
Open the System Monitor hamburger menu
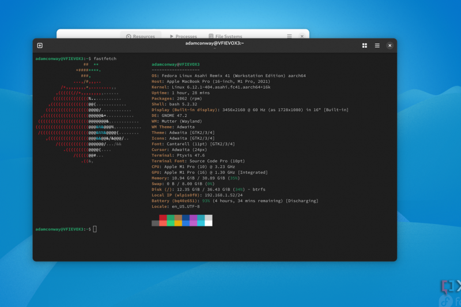click(289, 36)
